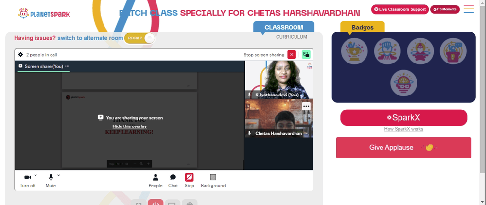Open the People panel
The height and width of the screenshot is (205, 486).
156,181
